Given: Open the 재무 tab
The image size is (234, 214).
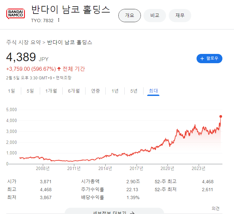Looking at the screenshot, I should pyautogui.click(x=180, y=16).
